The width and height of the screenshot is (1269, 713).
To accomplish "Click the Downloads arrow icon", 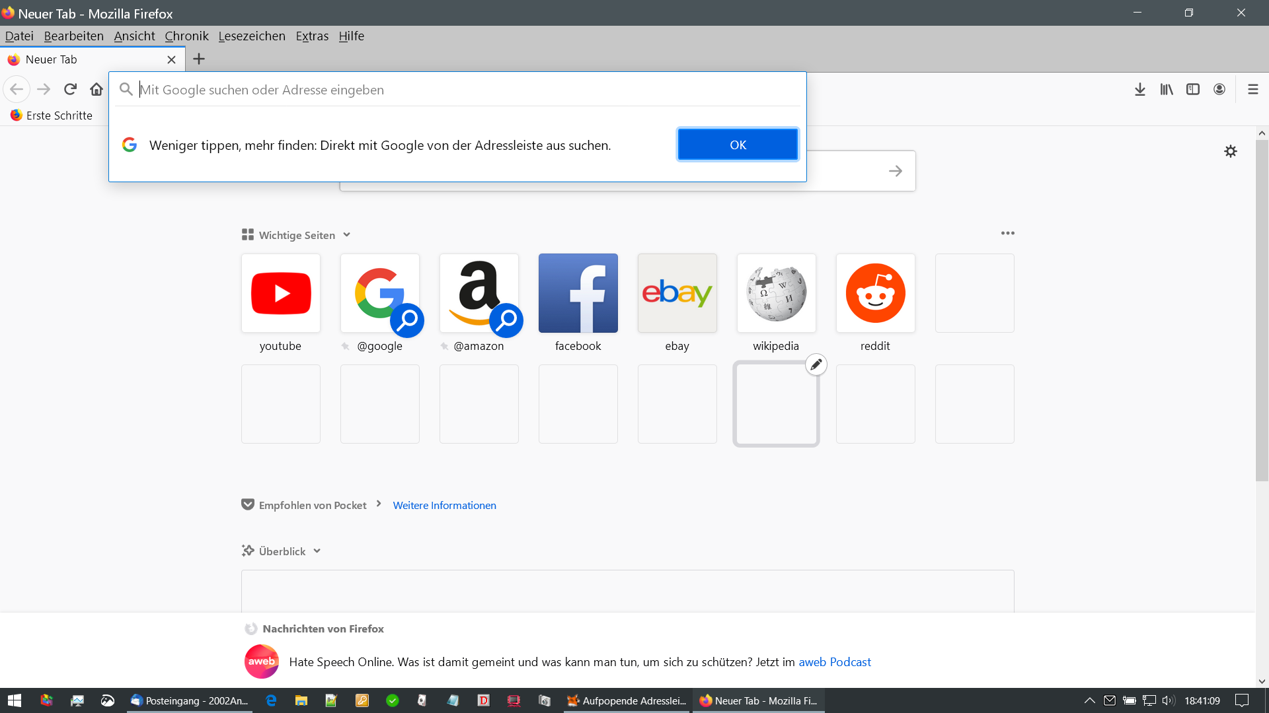I will [x=1139, y=89].
